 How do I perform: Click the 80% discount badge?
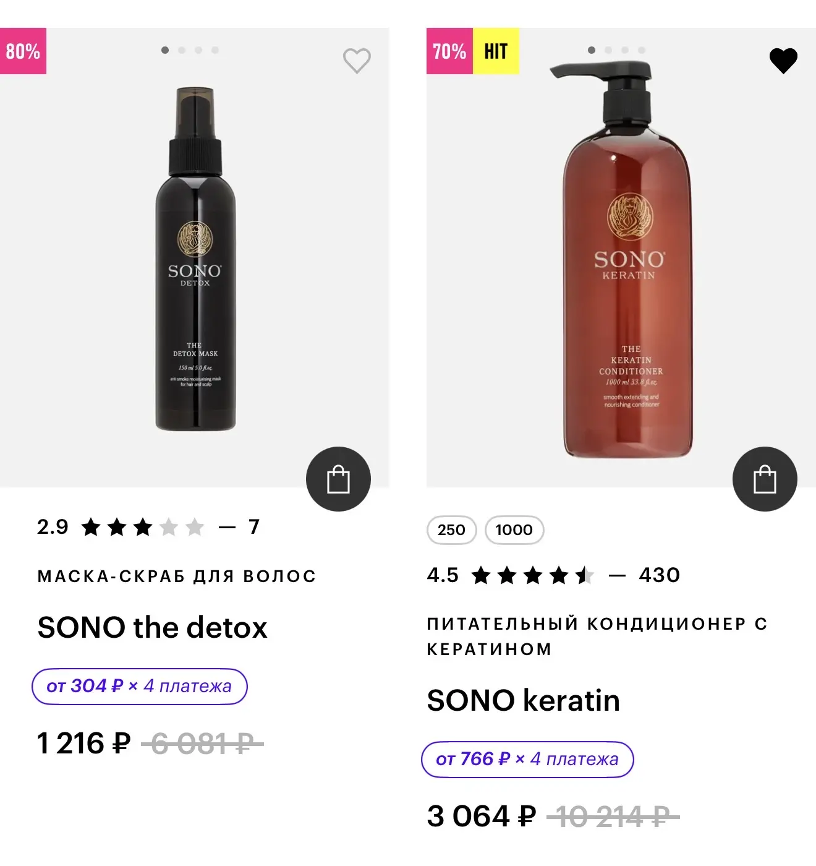23,51
